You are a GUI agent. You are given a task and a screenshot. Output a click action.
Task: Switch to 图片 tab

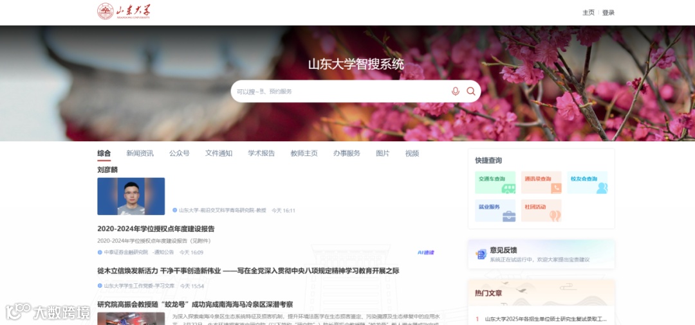[x=382, y=154]
